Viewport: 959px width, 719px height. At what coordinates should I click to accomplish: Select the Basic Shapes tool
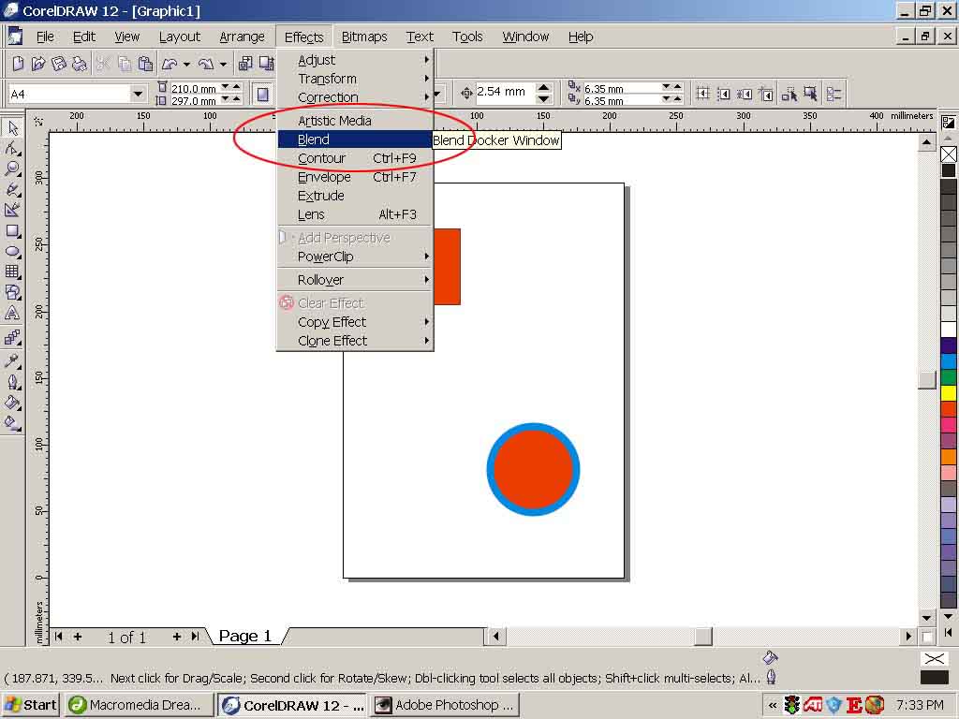pyautogui.click(x=12, y=292)
